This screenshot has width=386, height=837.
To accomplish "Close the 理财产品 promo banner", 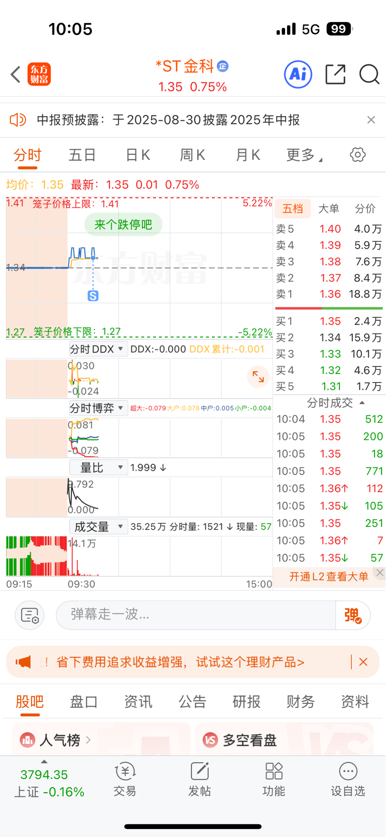I will tap(363, 662).
